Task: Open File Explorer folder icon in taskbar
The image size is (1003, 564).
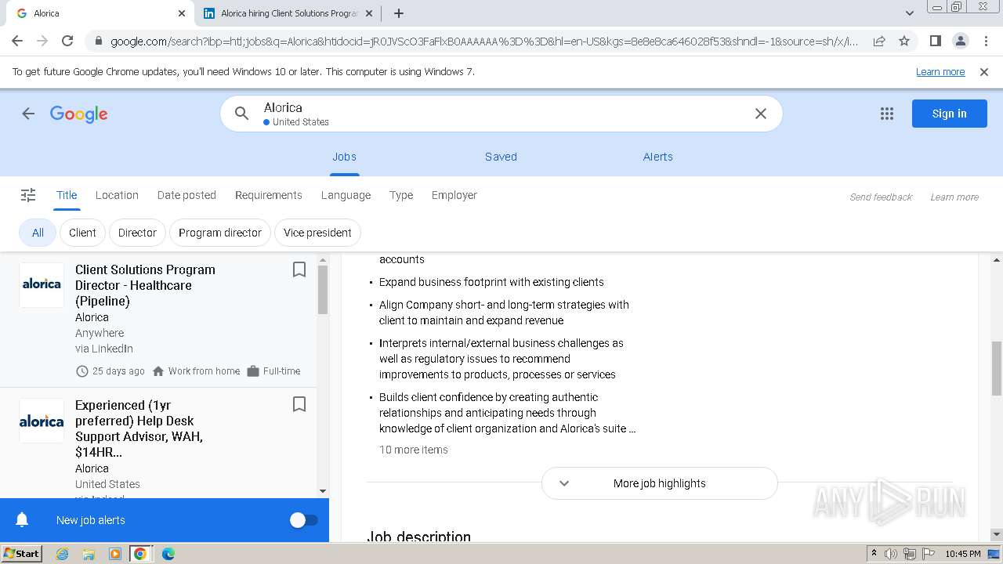Action: point(89,554)
